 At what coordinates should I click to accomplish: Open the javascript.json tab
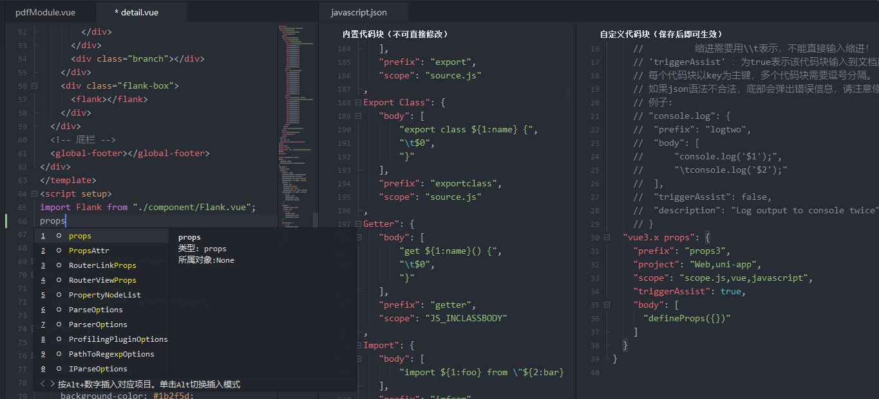(359, 12)
